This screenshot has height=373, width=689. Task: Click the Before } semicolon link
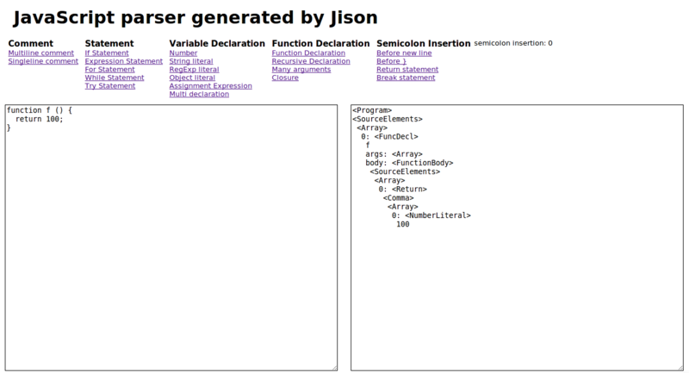point(392,61)
